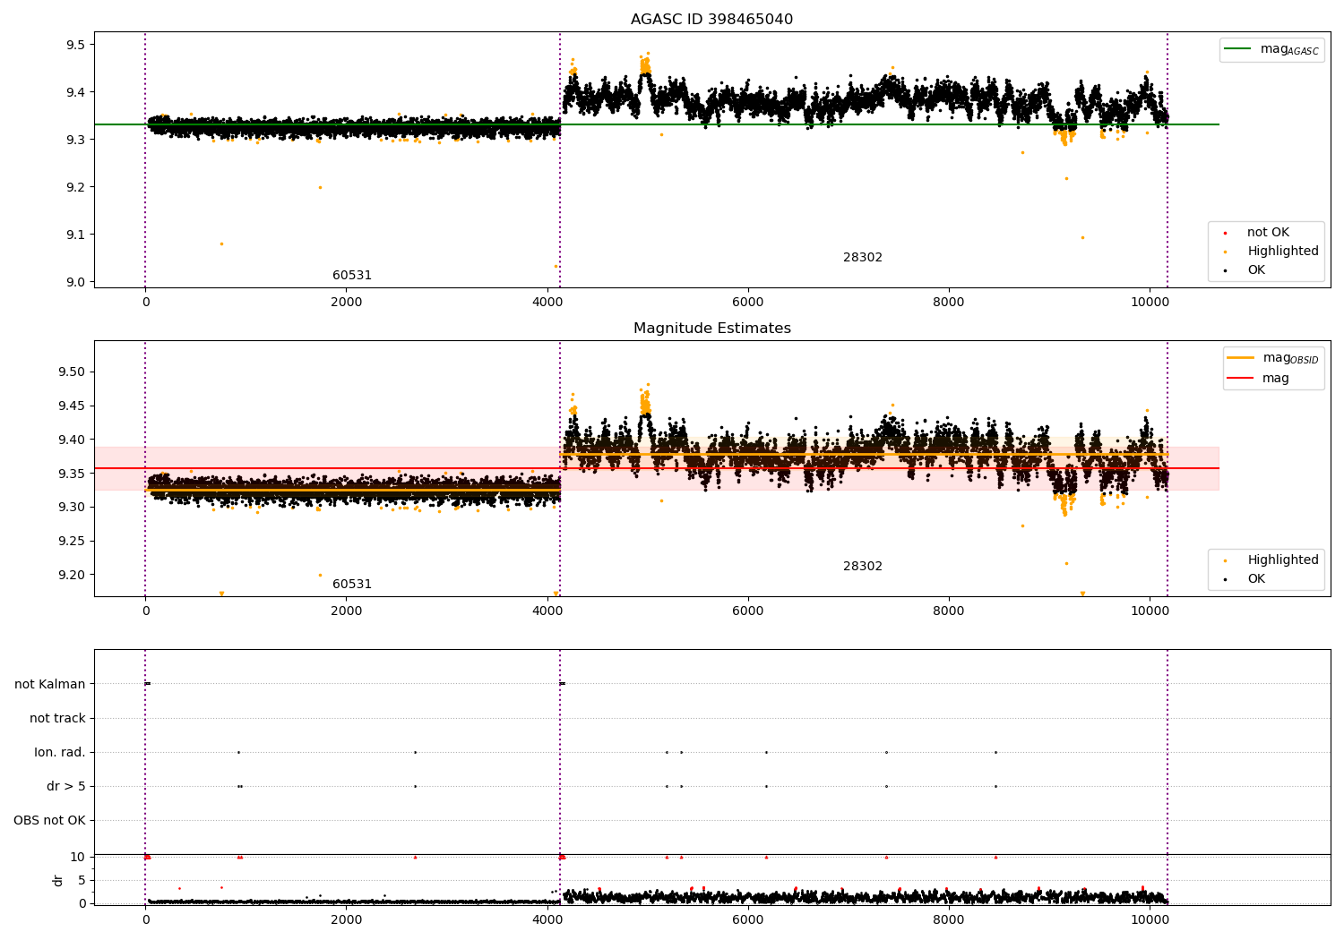Click the 9.35 tick on middle plot y-axis
This screenshot has width=1344, height=940.
[x=71, y=474]
